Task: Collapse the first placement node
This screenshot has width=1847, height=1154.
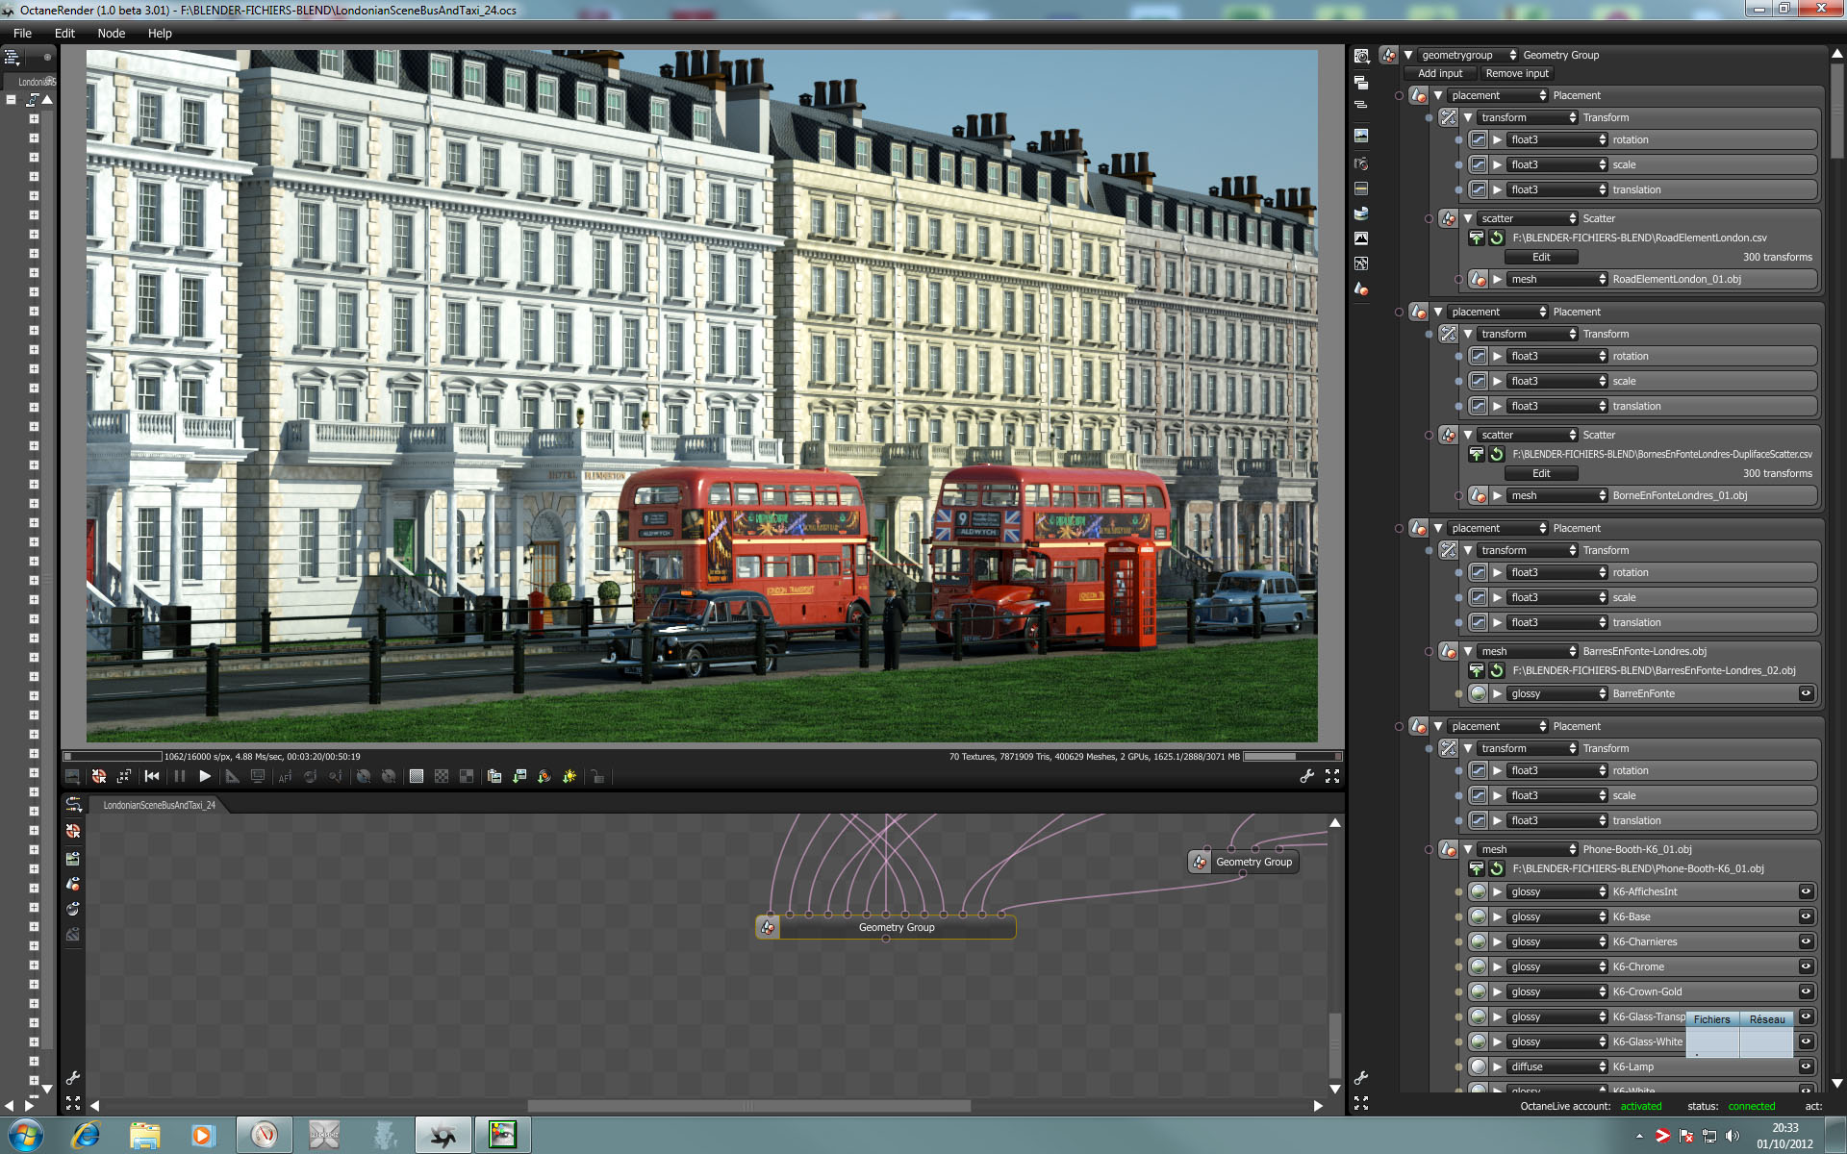Action: 1438,95
